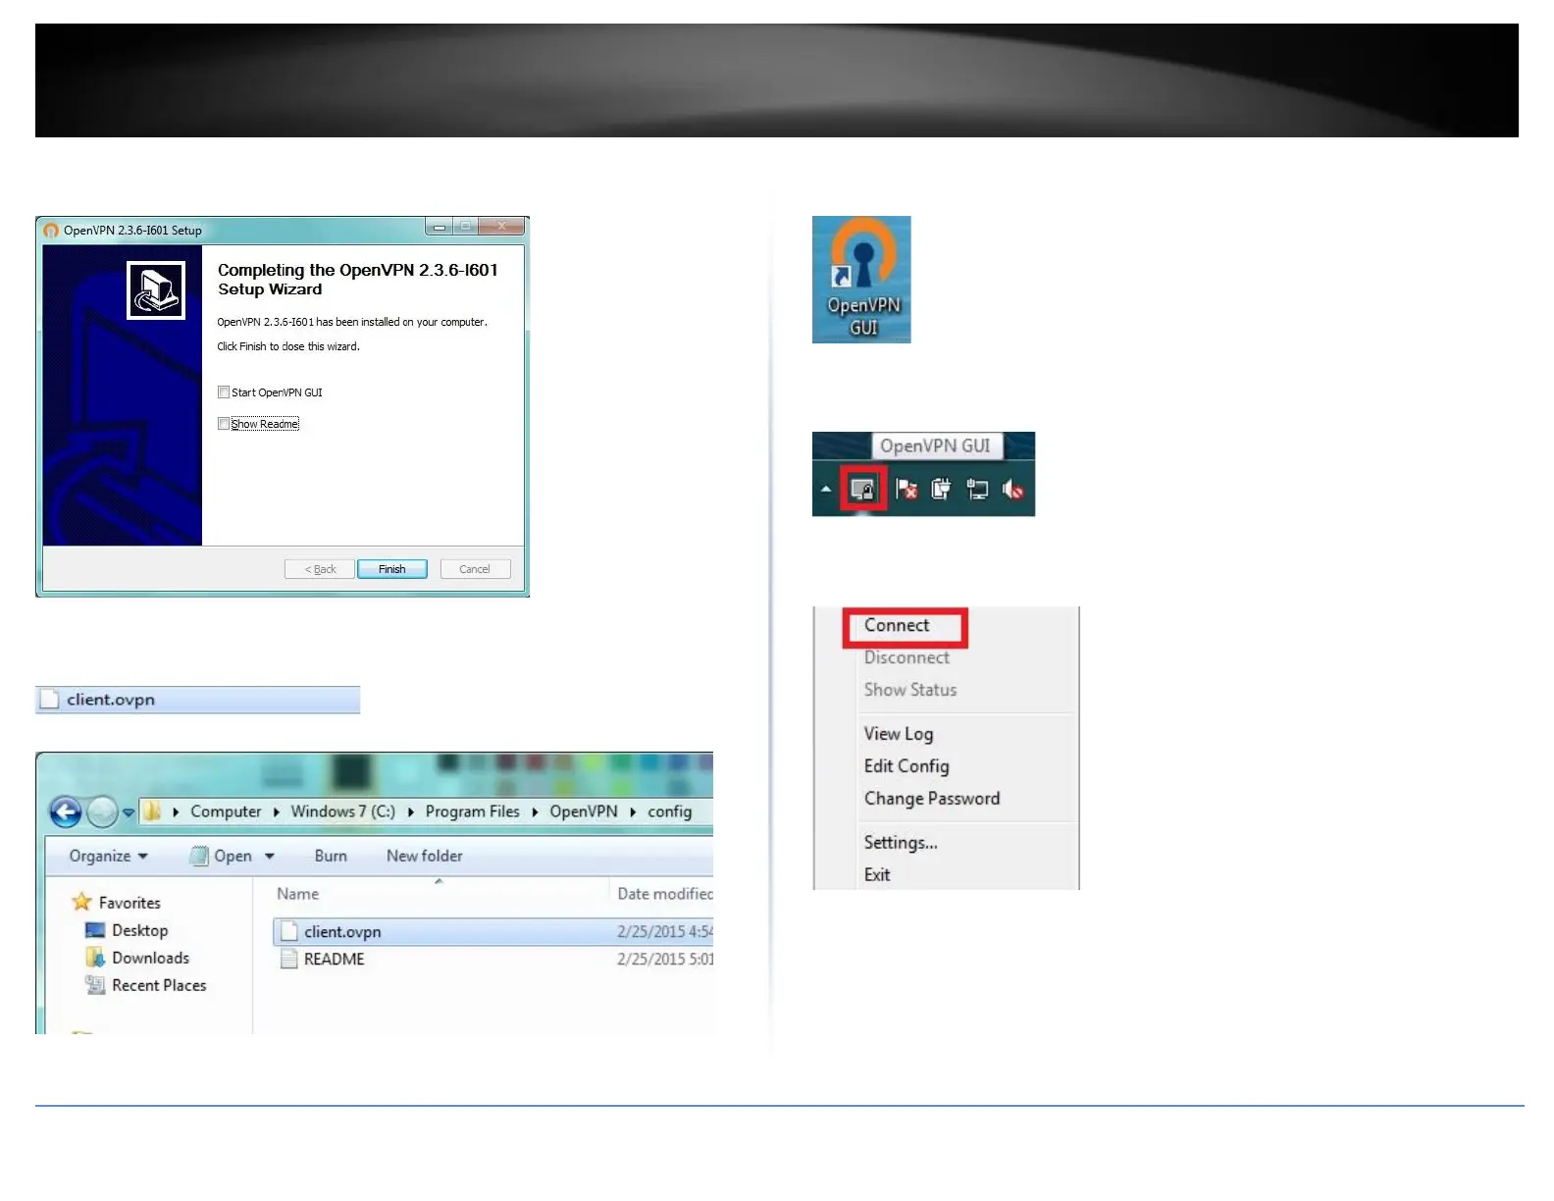Open View Log from the OpenVPN menu
This screenshot has height=1201, width=1554.
point(899,734)
